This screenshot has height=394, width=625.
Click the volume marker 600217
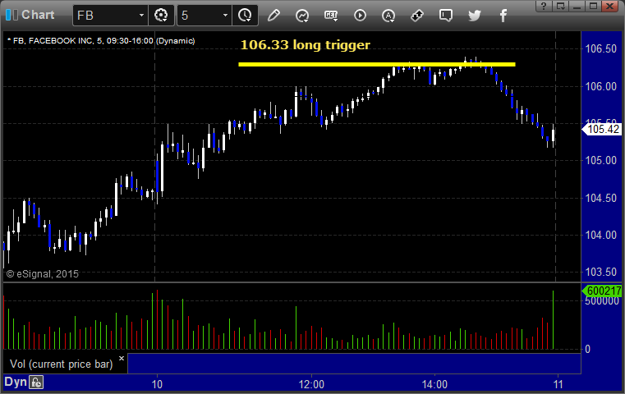coord(603,291)
